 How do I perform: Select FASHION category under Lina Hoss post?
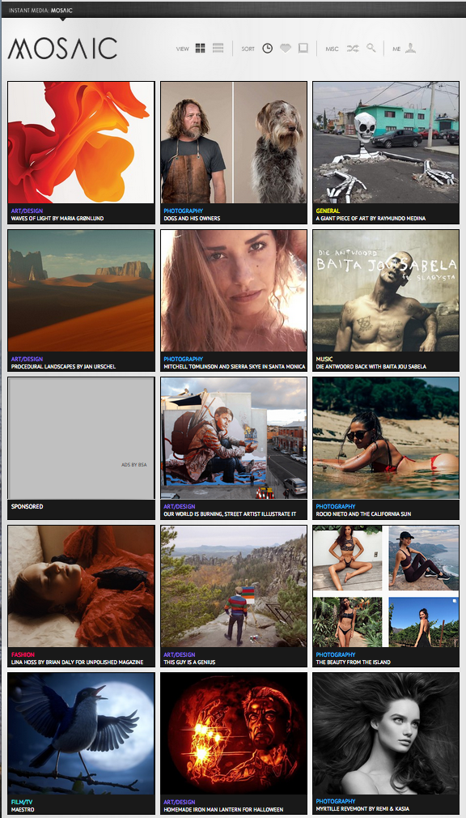coord(23,654)
